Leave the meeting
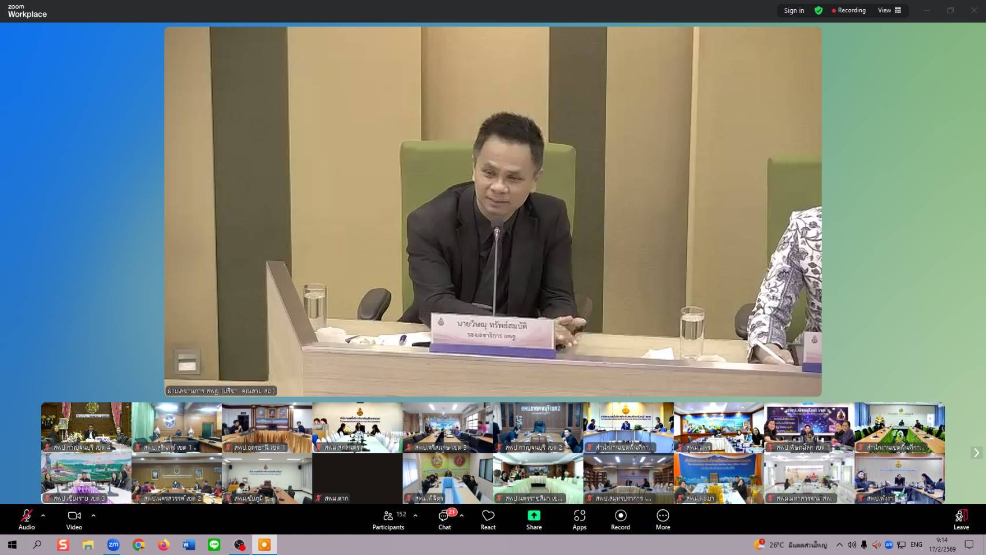The image size is (986, 555). click(961, 519)
